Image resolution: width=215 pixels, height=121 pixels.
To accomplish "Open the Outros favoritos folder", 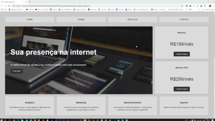I will pos(208,9).
